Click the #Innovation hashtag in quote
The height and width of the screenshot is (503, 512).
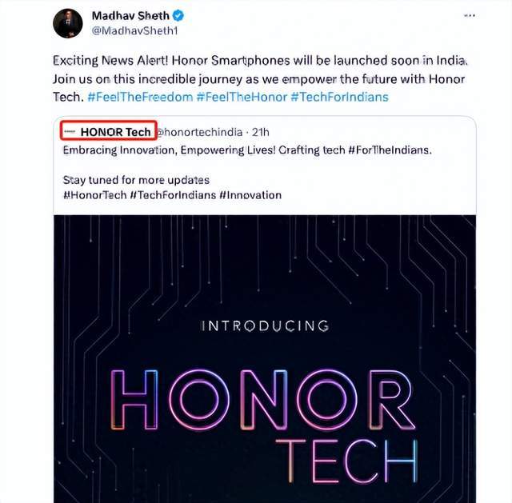[250, 195]
